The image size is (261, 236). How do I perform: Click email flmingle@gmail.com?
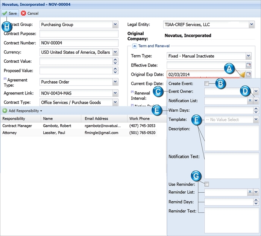(101, 133)
